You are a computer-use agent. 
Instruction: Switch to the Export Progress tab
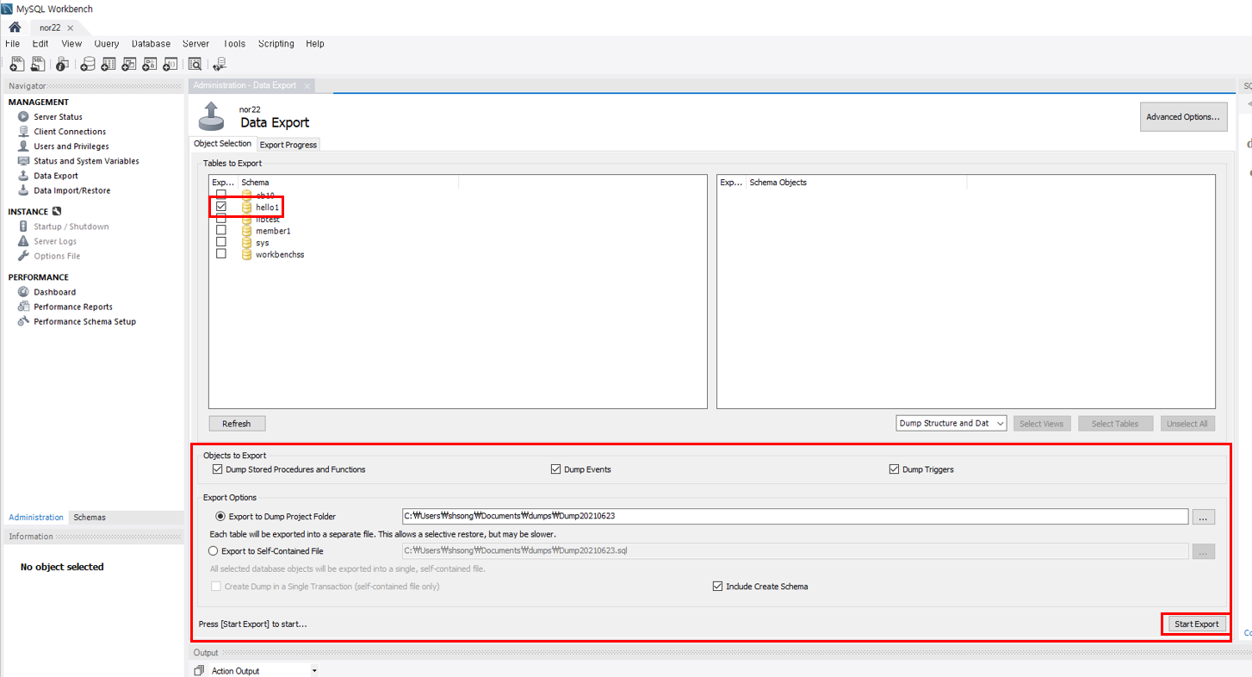point(288,145)
